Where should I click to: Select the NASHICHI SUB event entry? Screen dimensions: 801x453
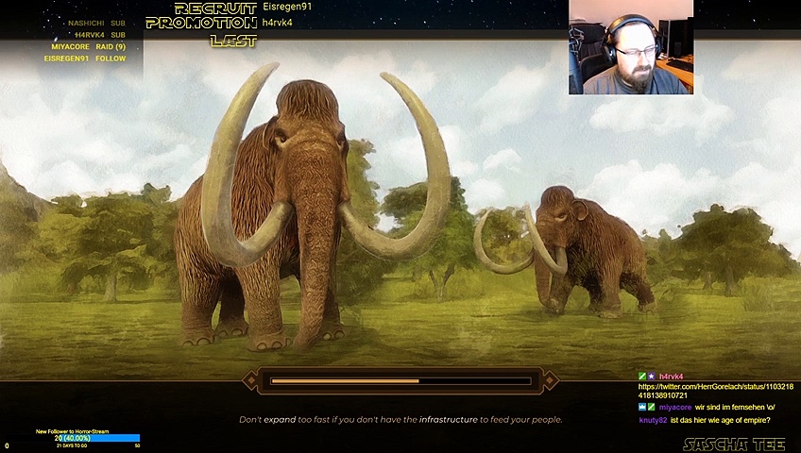point(96,23)
